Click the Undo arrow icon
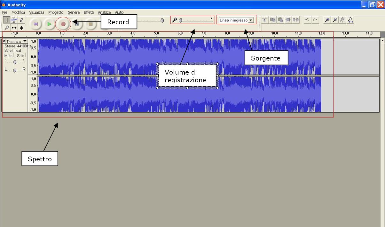Viewport: 385px width, 227px height. tap(307, 20)
